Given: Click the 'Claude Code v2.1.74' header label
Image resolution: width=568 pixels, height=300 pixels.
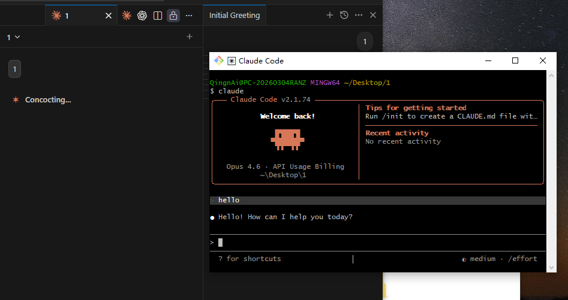Looking at the screenshot, I should coord(271,99).
